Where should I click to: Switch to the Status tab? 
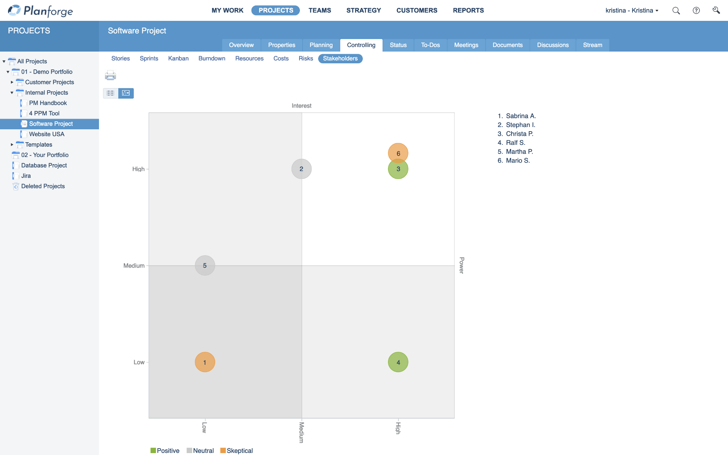point(398,45)
